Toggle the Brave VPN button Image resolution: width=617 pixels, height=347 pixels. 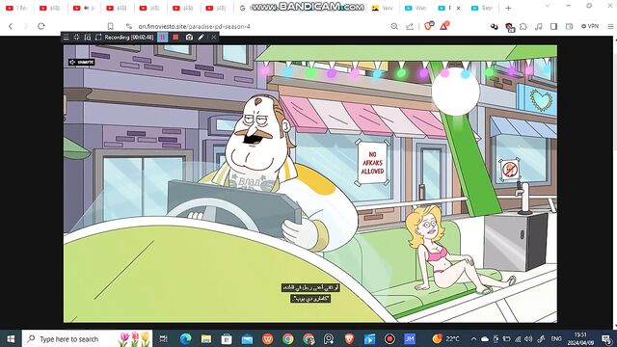(x=590, y=26)
